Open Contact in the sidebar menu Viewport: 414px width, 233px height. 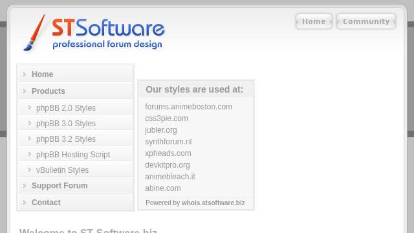pos(76,203)
